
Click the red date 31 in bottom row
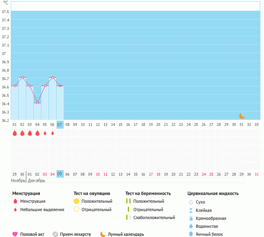pyautogui.click(x=256, y=174)
